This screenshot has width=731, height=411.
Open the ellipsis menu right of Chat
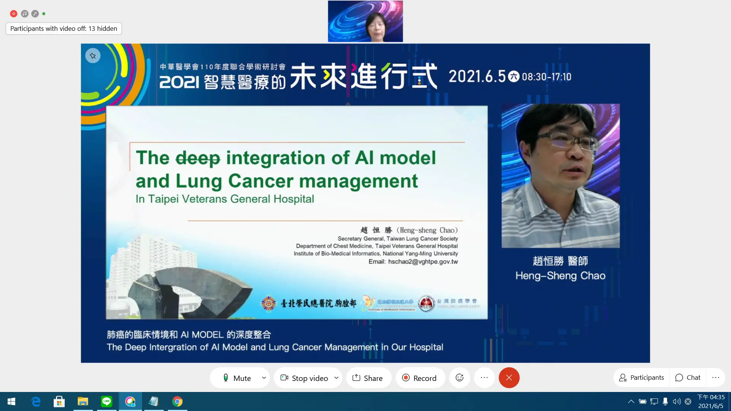(716, 378)
